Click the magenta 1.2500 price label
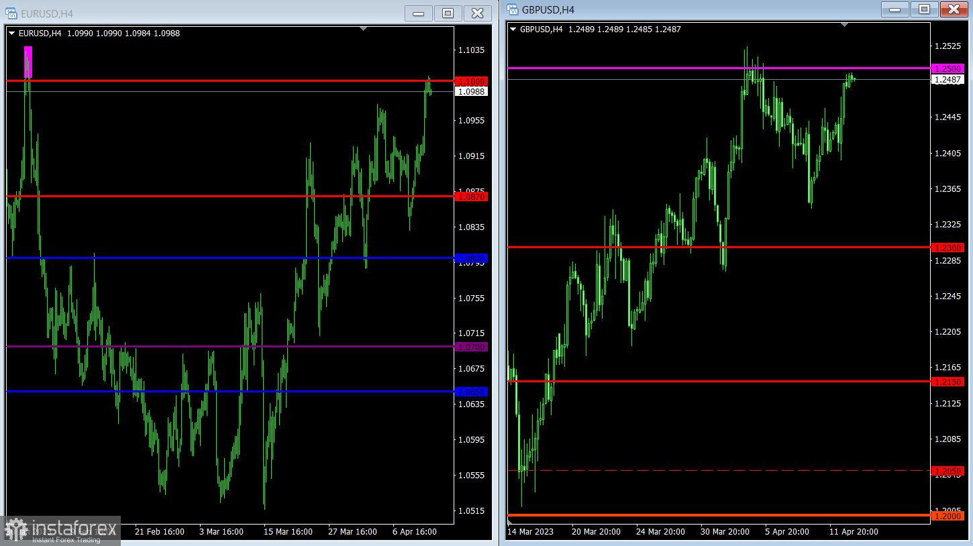The height and width of the screenshot is (546, 973). 948,68
